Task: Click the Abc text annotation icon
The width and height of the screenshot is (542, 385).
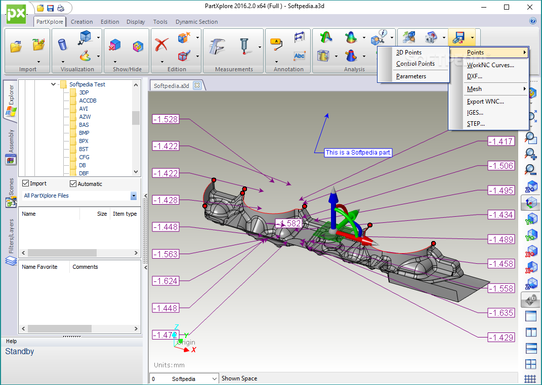Action: click(300, 56)
